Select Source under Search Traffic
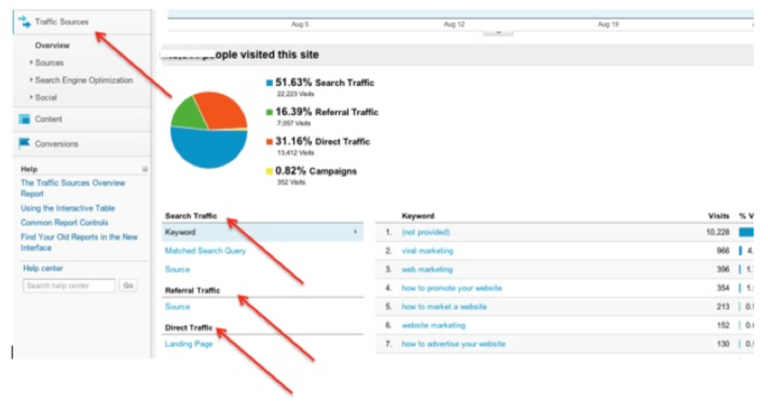 [x=177, y=270]
